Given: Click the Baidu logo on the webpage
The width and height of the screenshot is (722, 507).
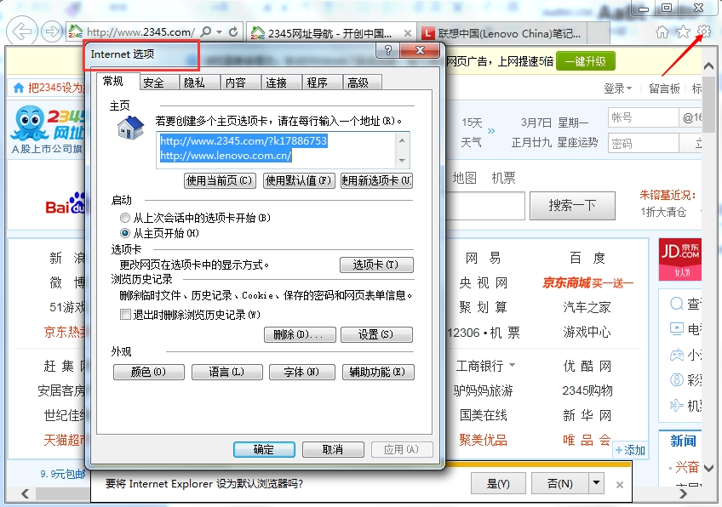Looking at the screenshot, I should [x=65, y=204].
